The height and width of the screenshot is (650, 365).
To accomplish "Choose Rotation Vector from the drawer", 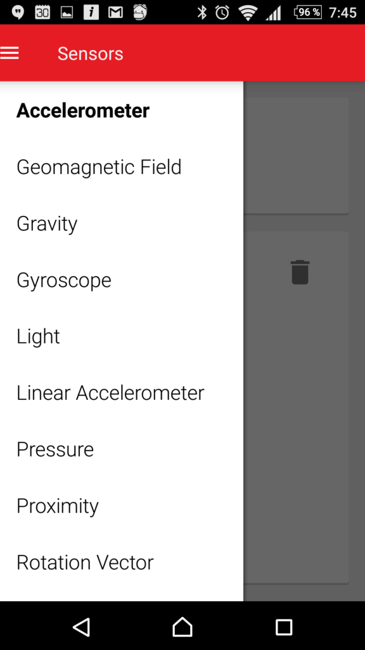I will (x=122, y=562).
